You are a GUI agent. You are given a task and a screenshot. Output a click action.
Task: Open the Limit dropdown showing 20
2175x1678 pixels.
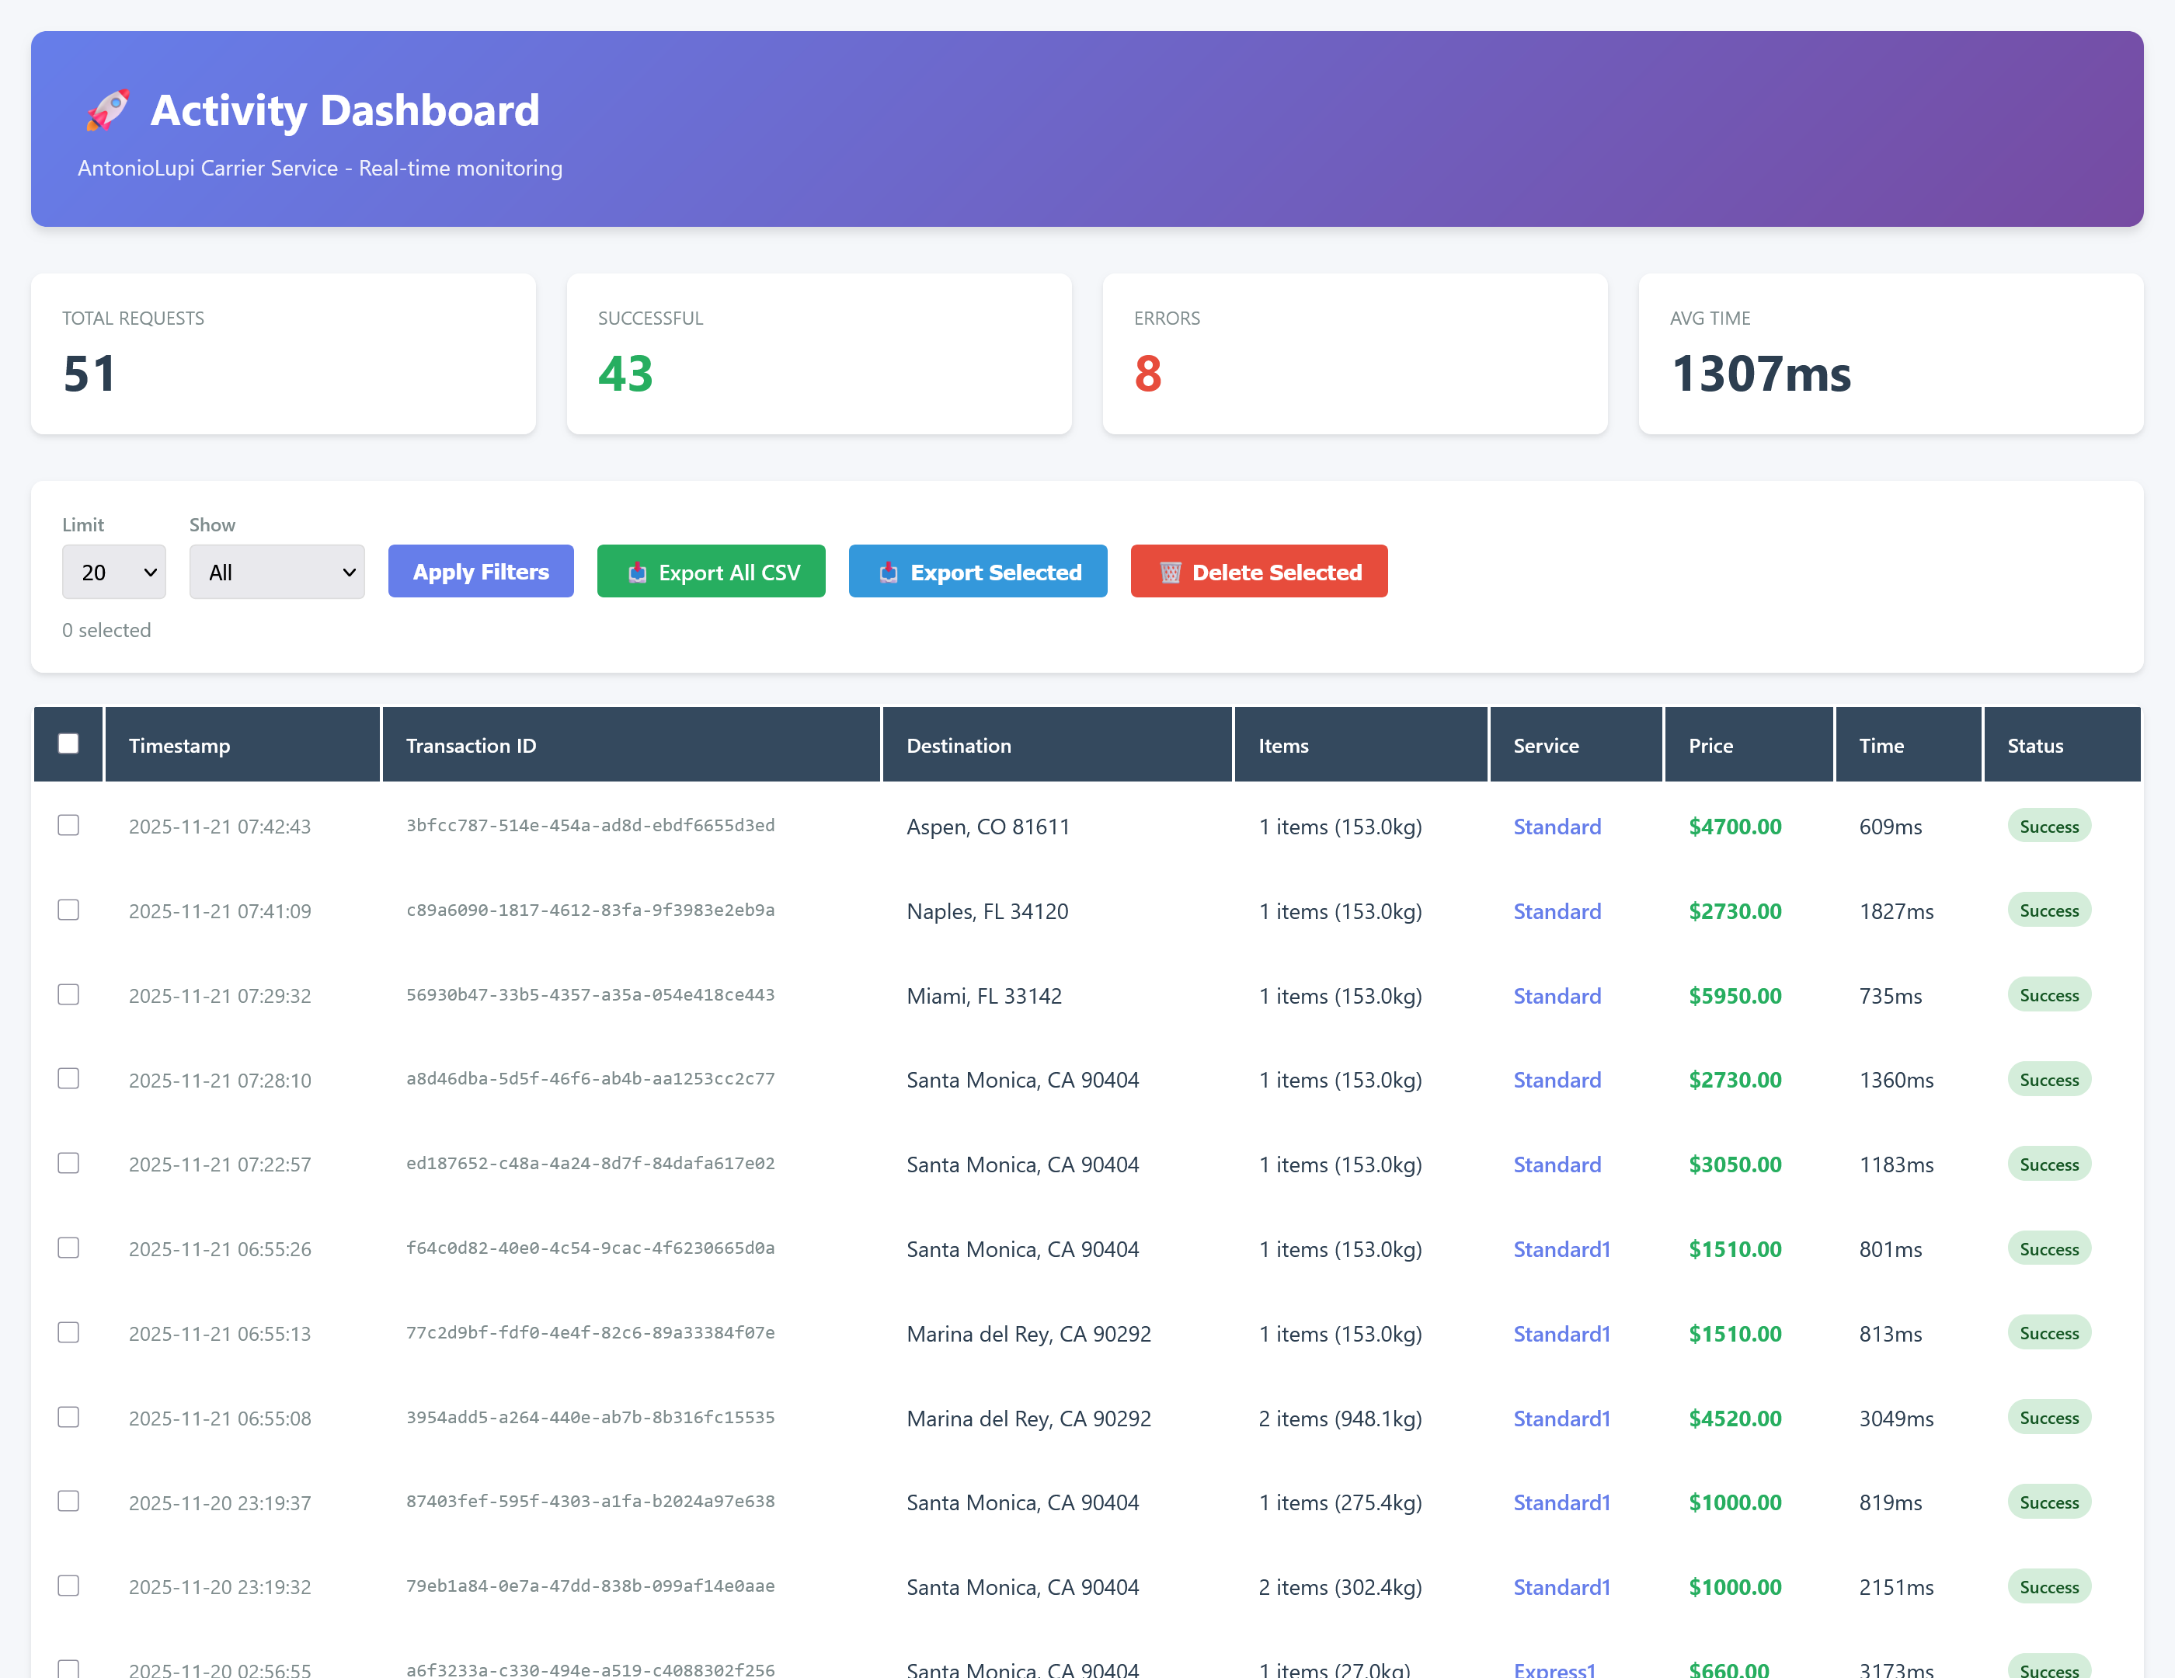pyautogui.click(x=113, y=572)
